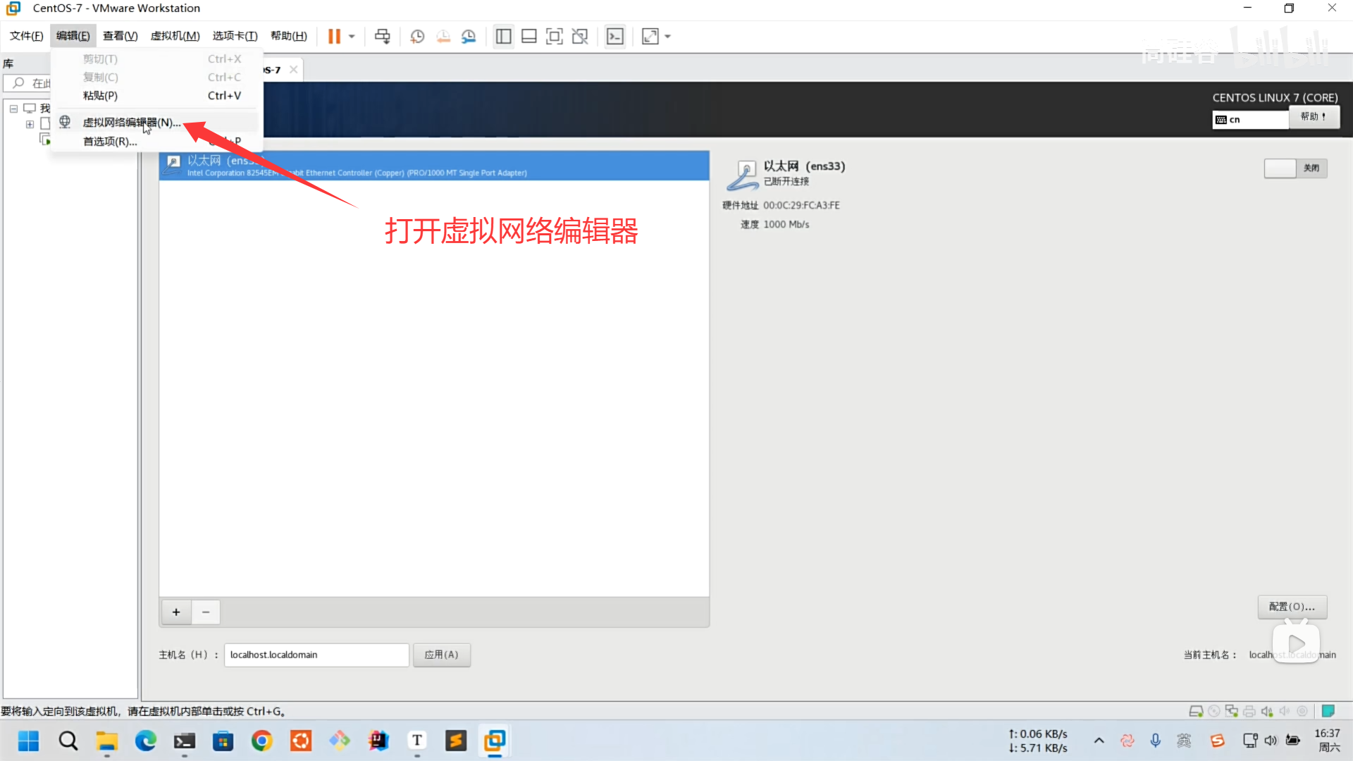Click the take snapshot icon
1353x761 pixels.
coord(417,36)
